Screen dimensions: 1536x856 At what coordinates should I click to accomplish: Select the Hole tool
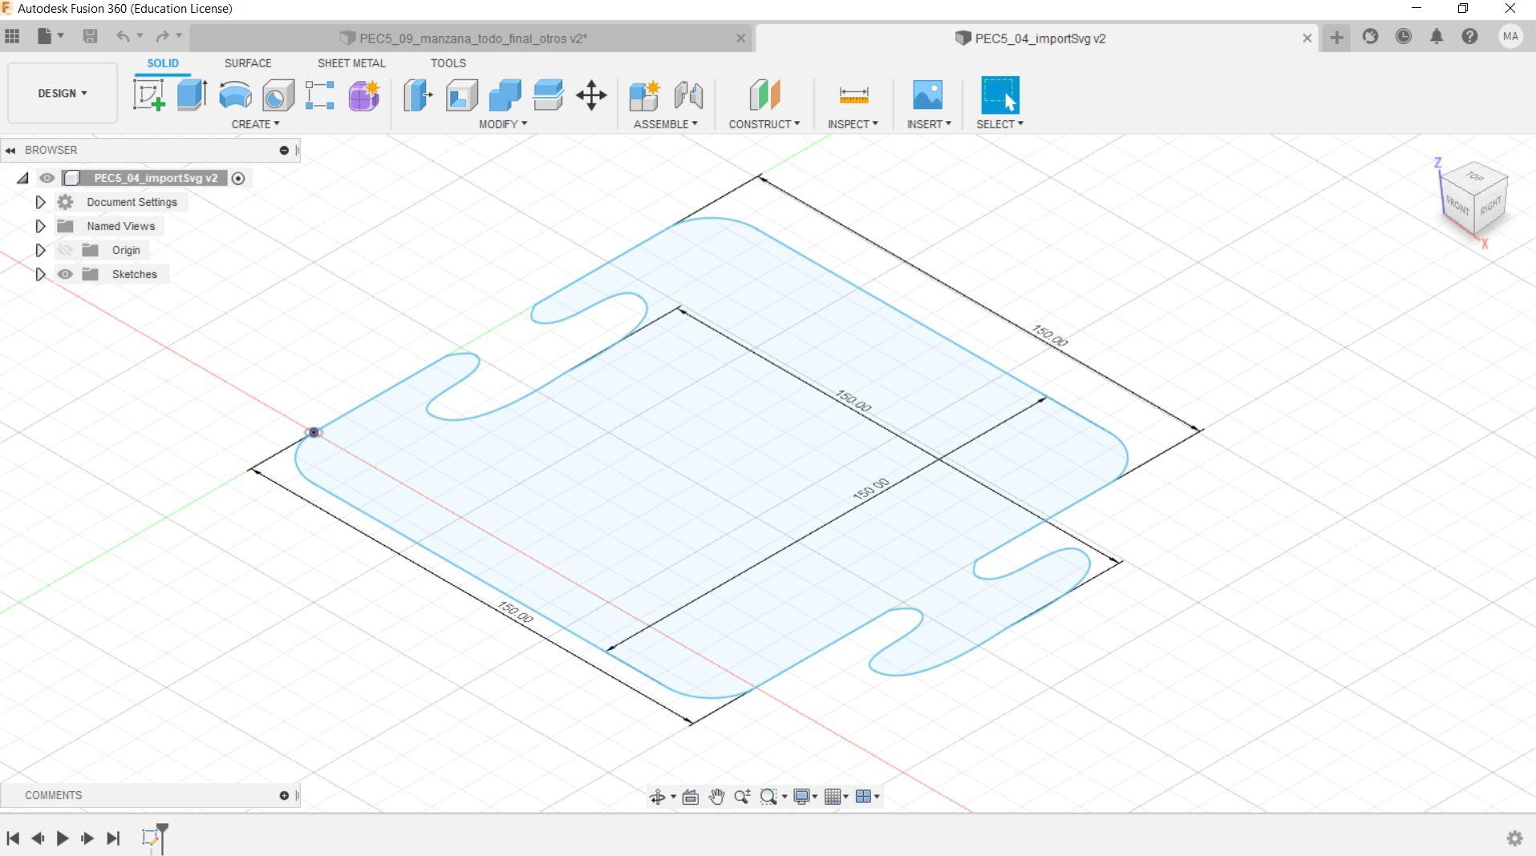[278, 95]
